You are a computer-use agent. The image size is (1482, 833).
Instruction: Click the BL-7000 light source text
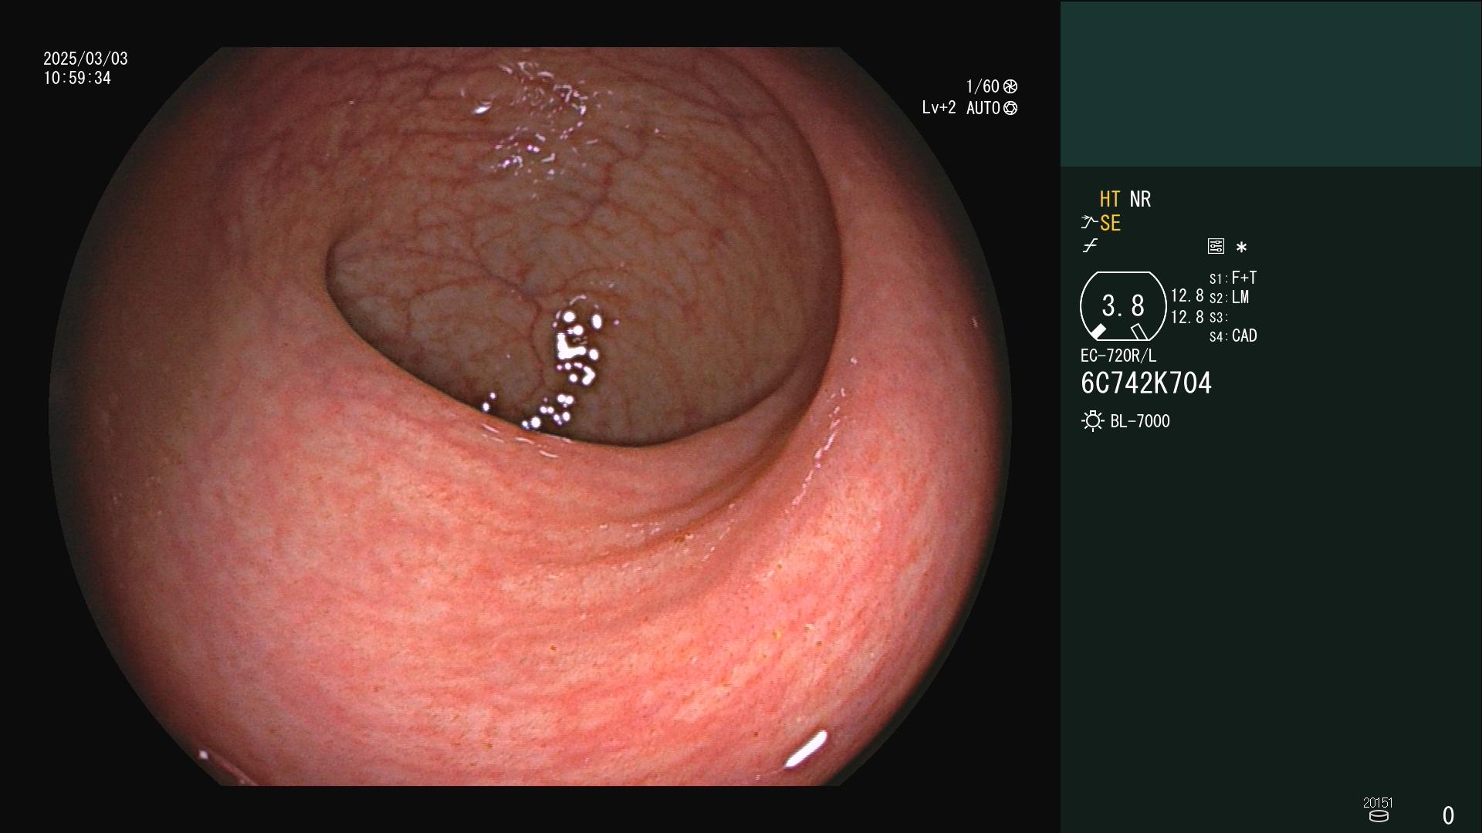pyautogui.click(x=1140, y=421)
